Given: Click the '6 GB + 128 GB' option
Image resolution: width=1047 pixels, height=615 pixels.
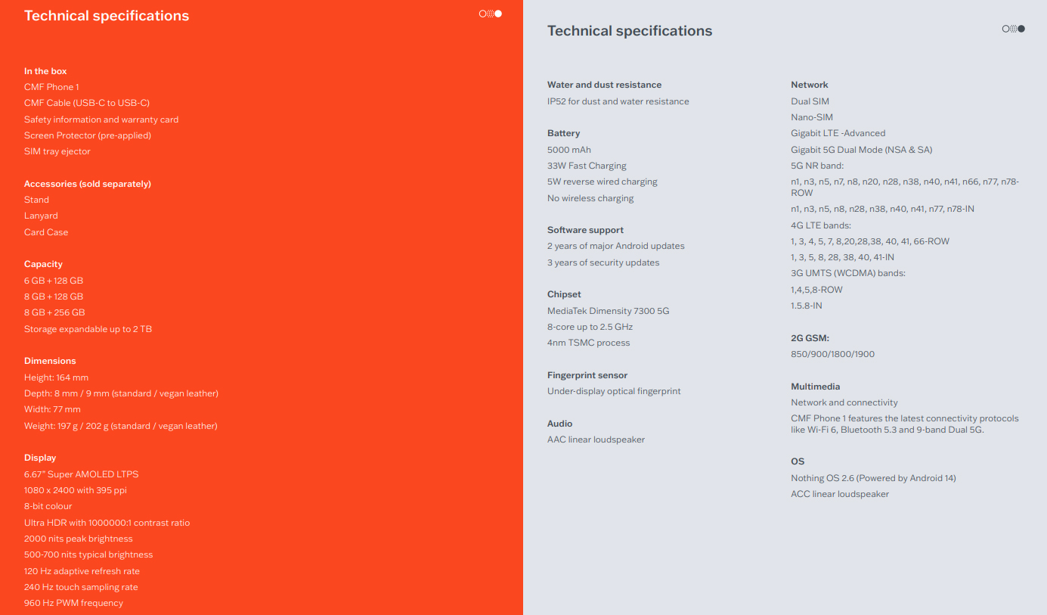Looking at the screenshot, I should point(54,281).
